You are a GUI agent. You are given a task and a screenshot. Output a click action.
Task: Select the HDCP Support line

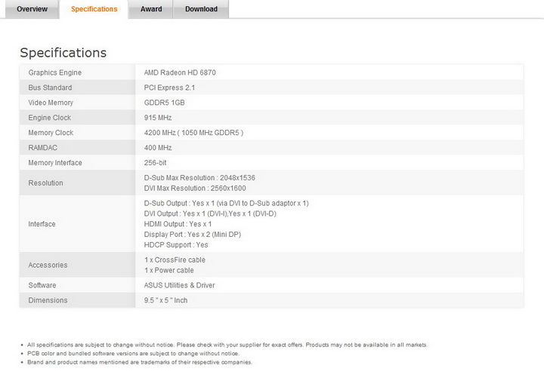(176, 244)
